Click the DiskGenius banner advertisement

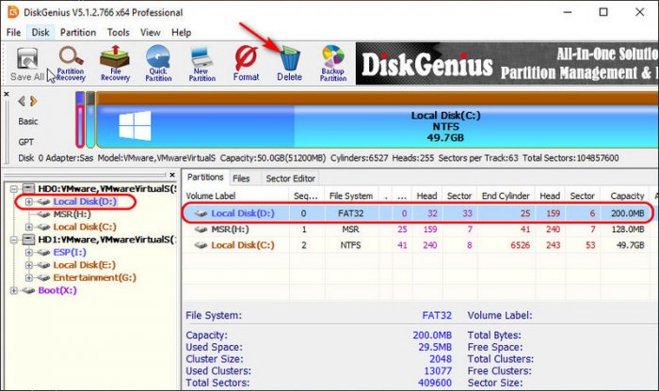[x=506, y=64]
